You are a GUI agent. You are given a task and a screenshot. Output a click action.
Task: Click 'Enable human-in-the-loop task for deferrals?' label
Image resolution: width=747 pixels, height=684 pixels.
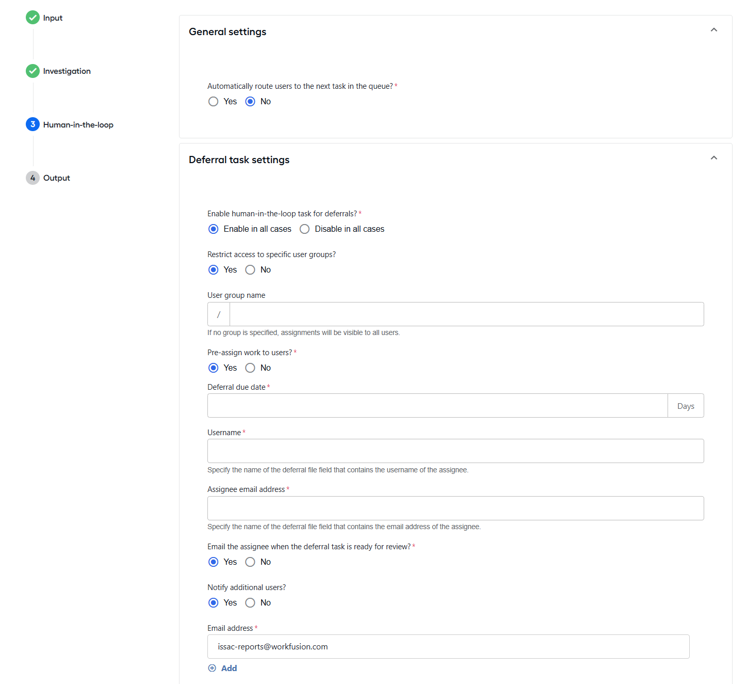pyautogui.click(x=282, y=214)
